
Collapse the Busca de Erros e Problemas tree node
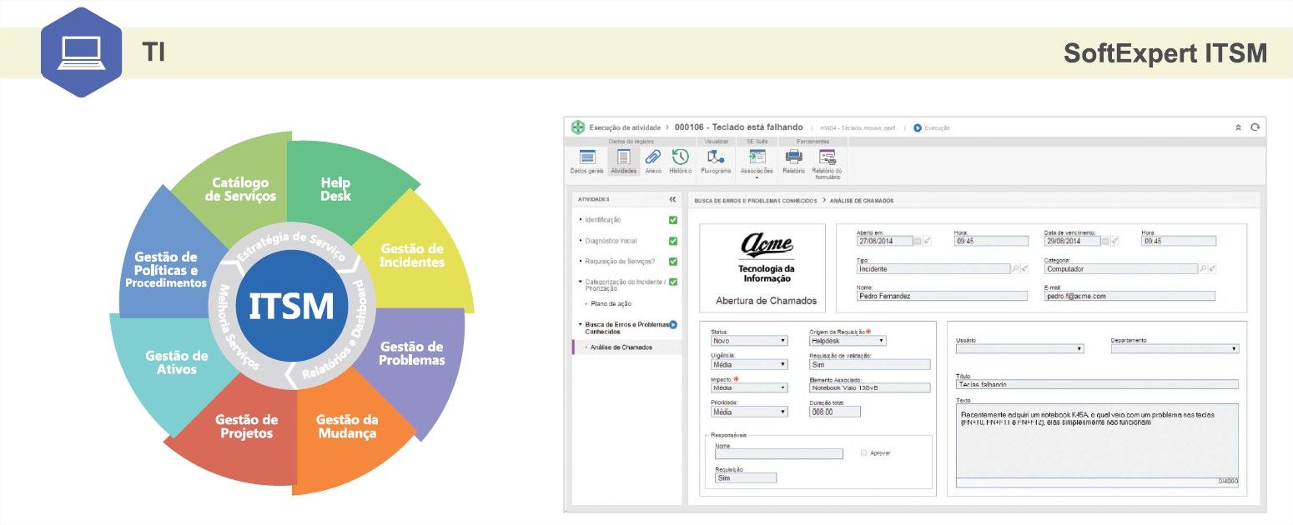pyautogui.click(x=579, y=324)
